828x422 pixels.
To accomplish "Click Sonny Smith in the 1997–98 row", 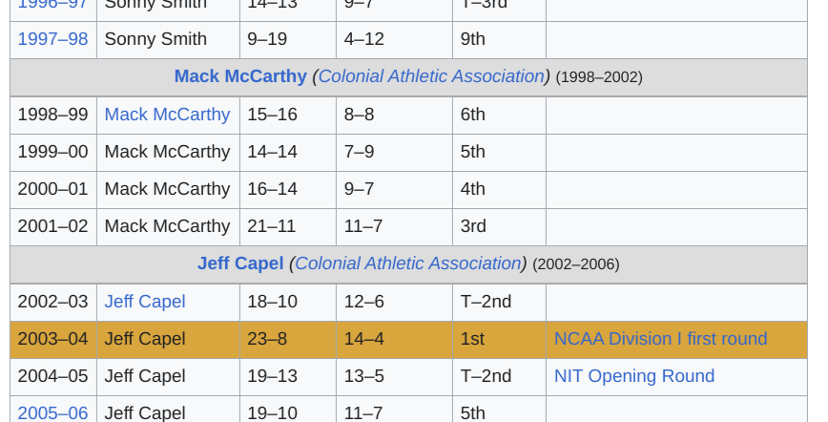I will click(x=155, y=39).
